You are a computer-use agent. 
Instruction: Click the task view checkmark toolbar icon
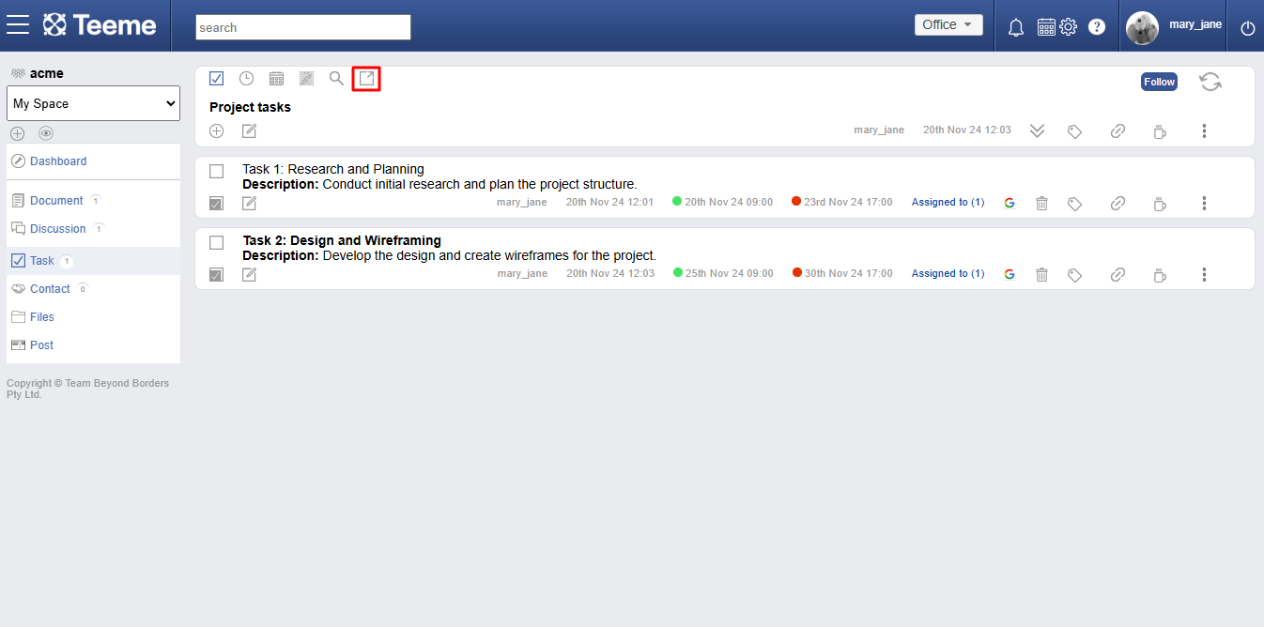coord(217,79)
